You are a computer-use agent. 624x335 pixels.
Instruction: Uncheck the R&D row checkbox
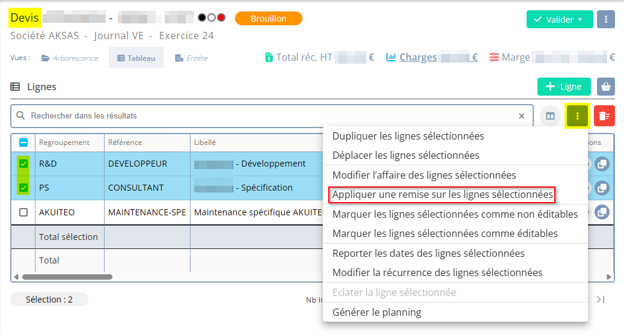[x=23, y=164]
